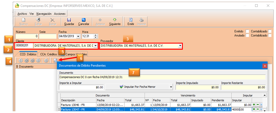
Task: Click the Siguiente arrow icon
Action: [x=115, y=20]
